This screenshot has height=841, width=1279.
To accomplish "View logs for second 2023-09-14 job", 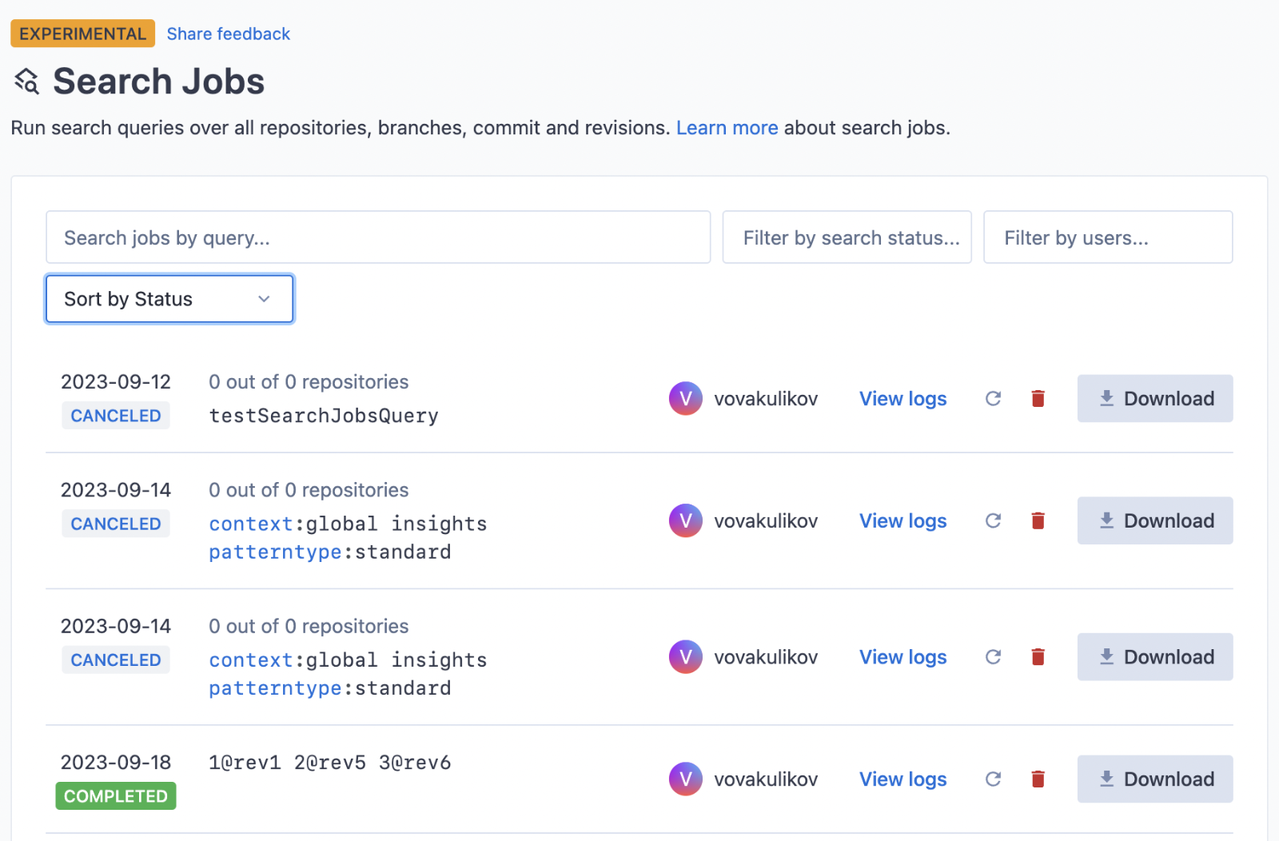I will pos(902,656).
